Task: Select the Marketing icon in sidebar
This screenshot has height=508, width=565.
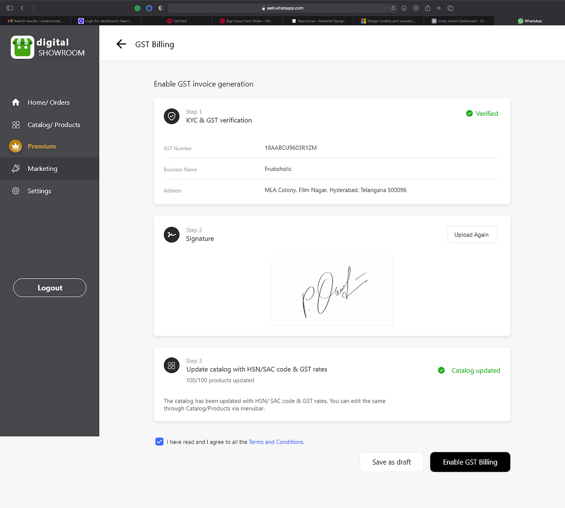Action: pyautogui.click(x=16, y=168)
